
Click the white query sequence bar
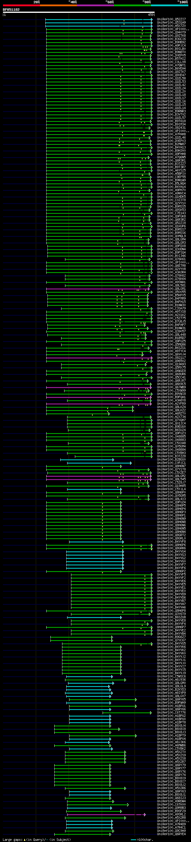(79, 13)
